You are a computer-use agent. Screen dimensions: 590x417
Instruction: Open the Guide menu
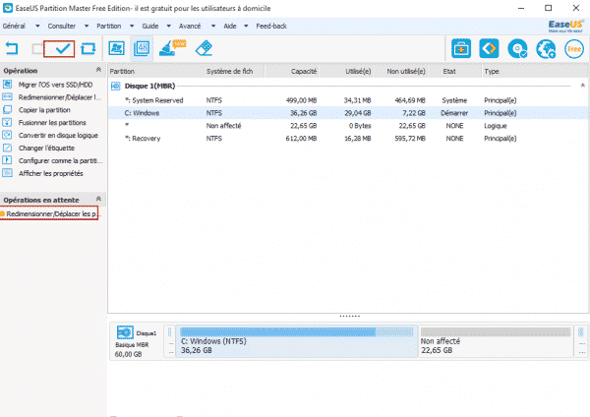[x=149, y=26]
